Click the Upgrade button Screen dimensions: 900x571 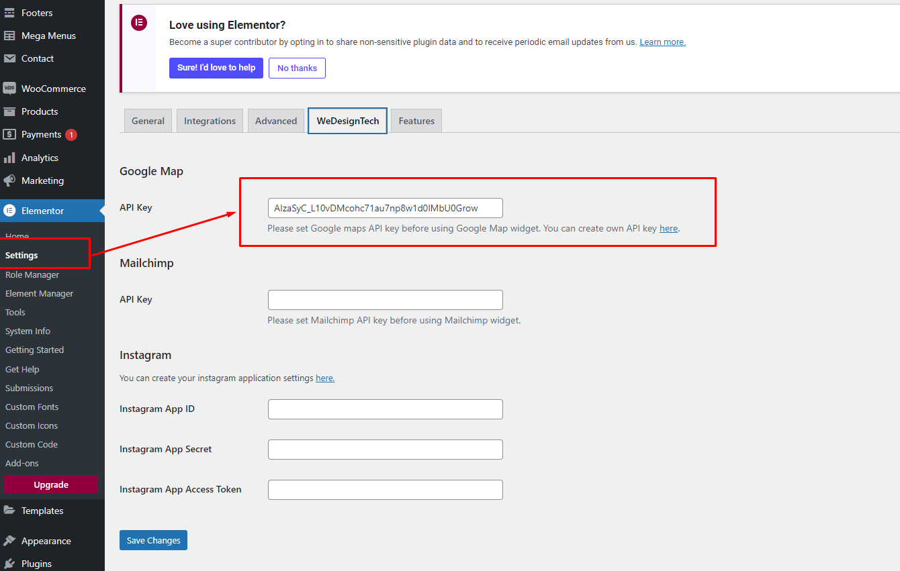[x=51, y=484]
